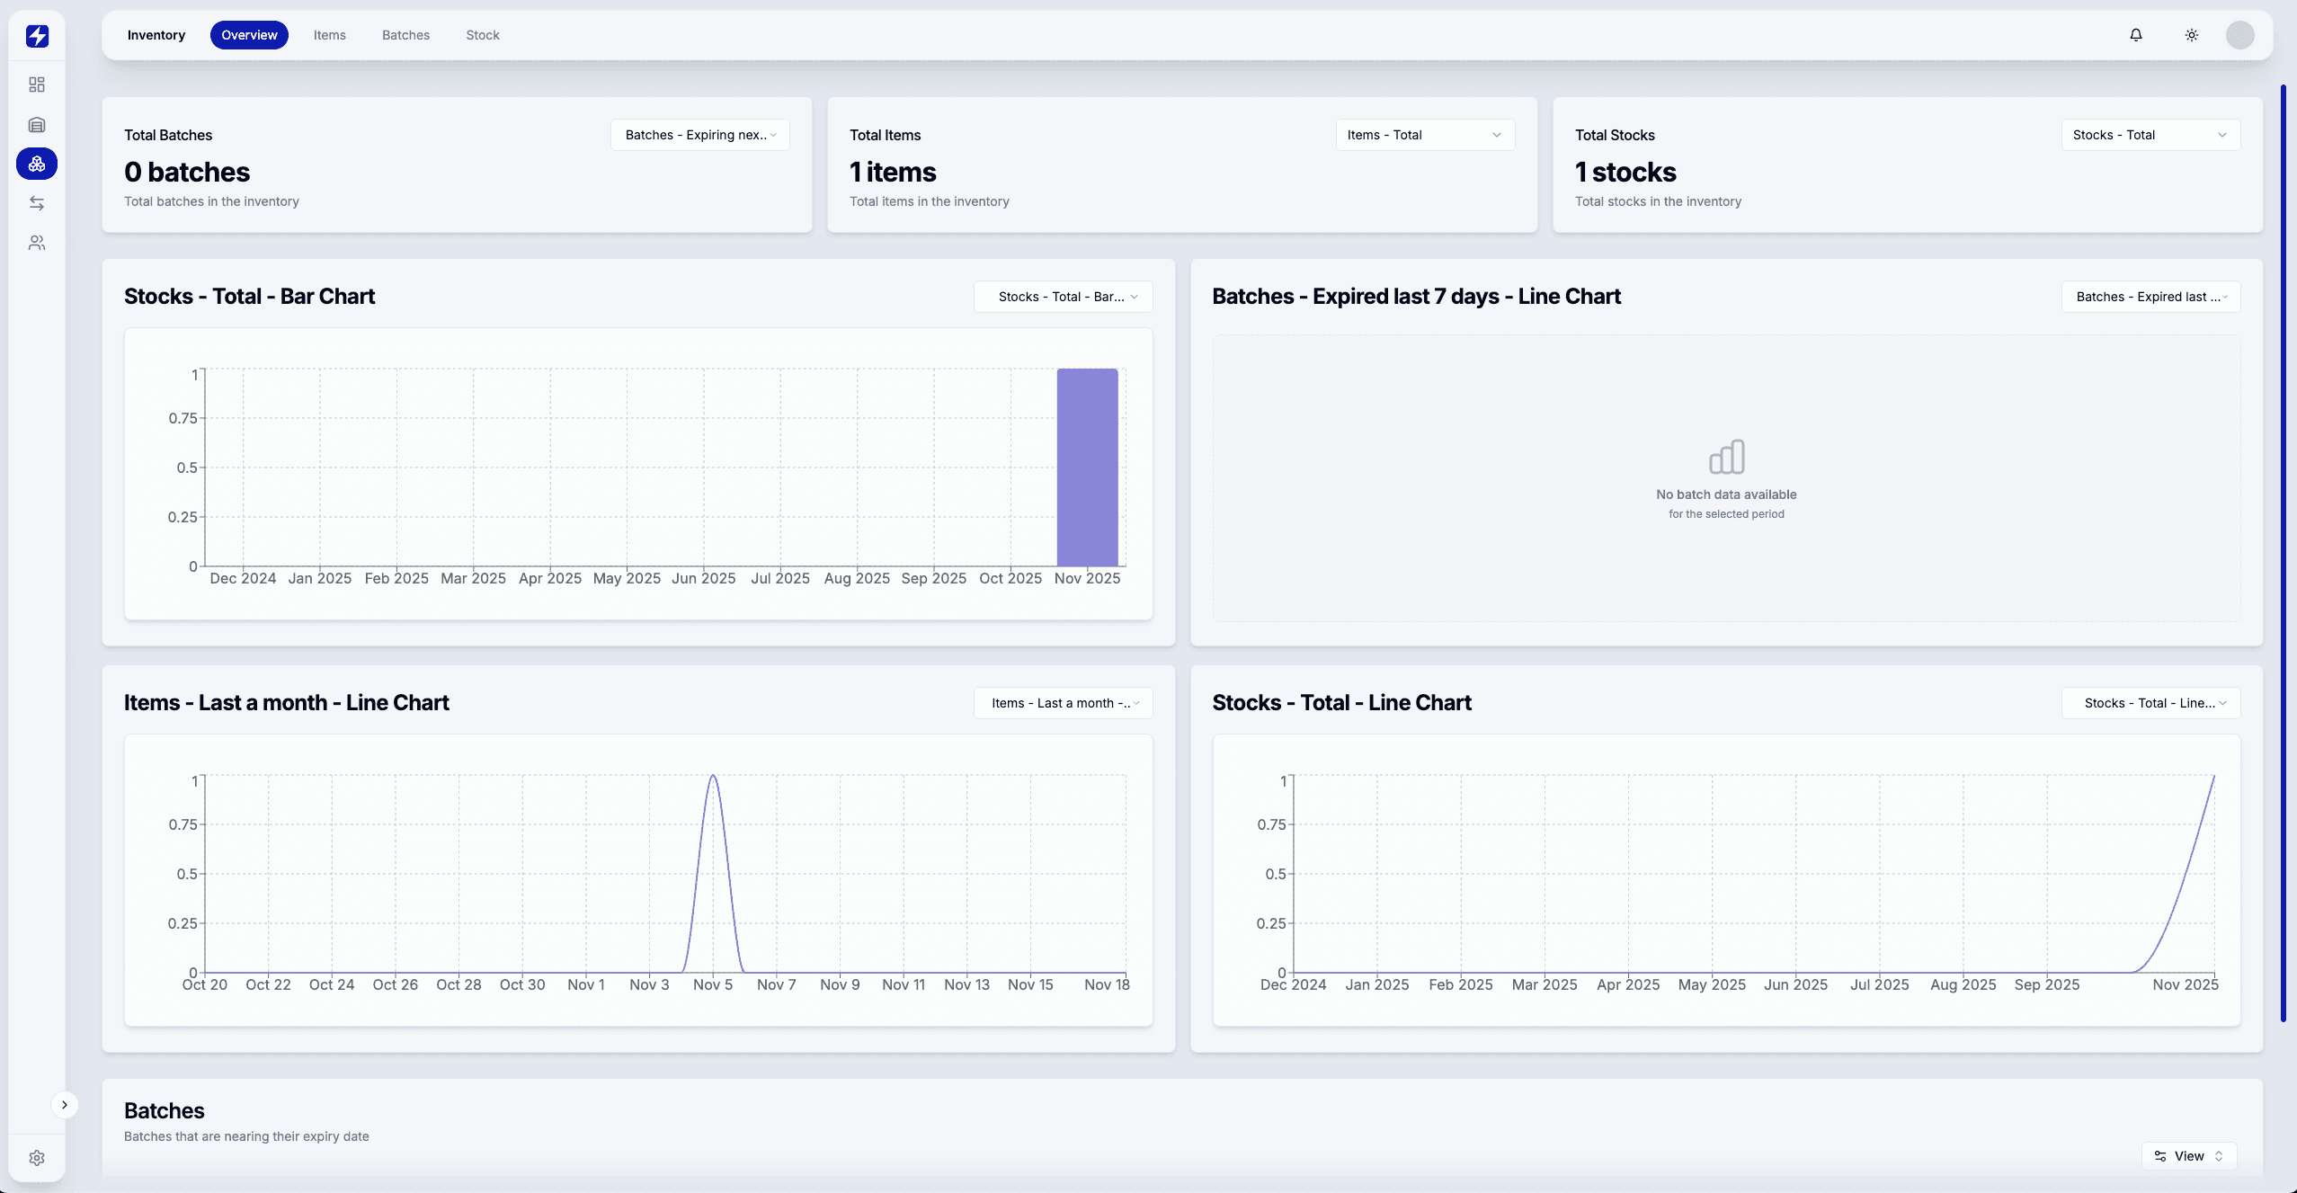Open the Stocks - Total dropdown

click(x=2149, y=135)
